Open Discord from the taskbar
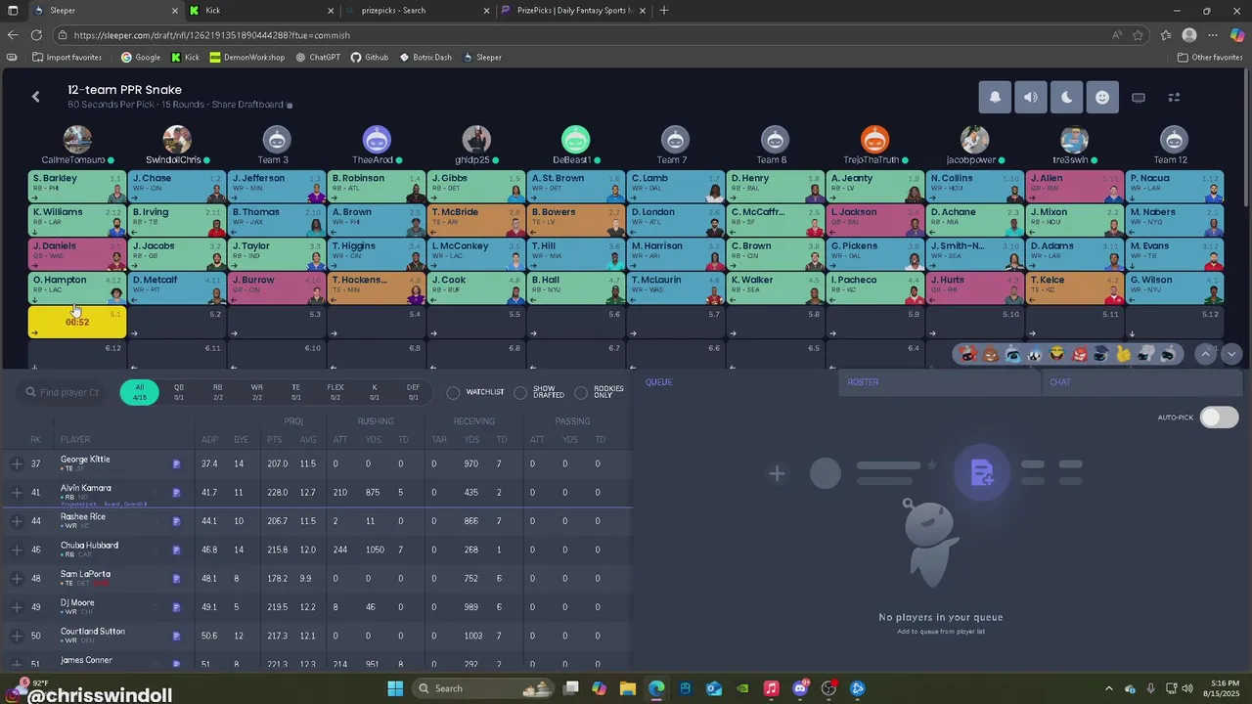The width and height of the screenshot is (1252, 704). (x=800, y=688)
